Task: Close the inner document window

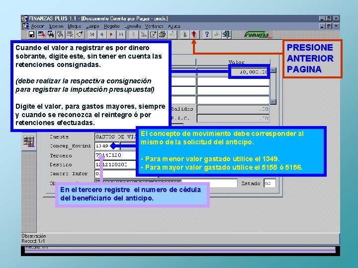Action: pyautogui.click(x=336, y=26)
